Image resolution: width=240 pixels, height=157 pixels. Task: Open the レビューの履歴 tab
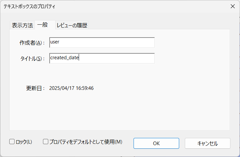click(x=72, y=25)
